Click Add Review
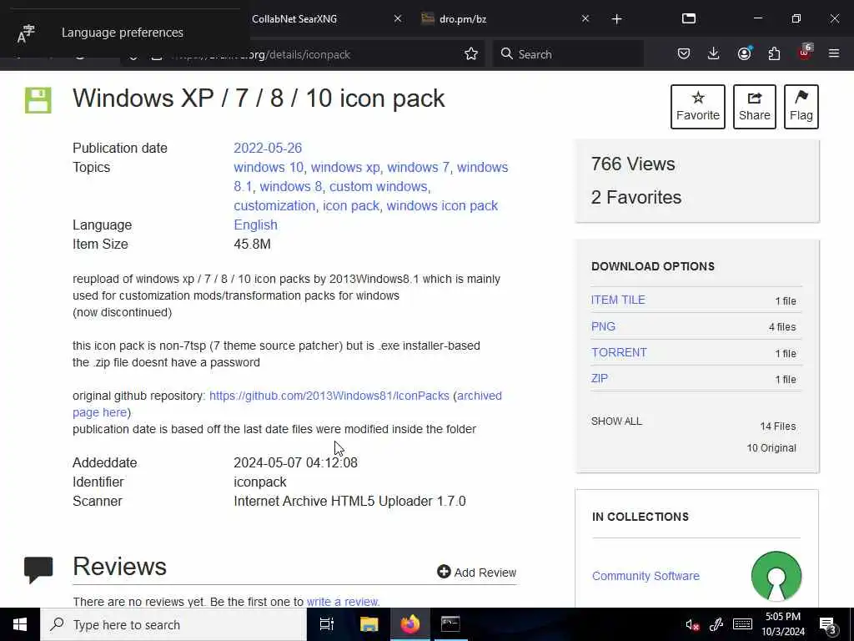The height and width of the screenshot is (641, 854). [x=476, y=572]
